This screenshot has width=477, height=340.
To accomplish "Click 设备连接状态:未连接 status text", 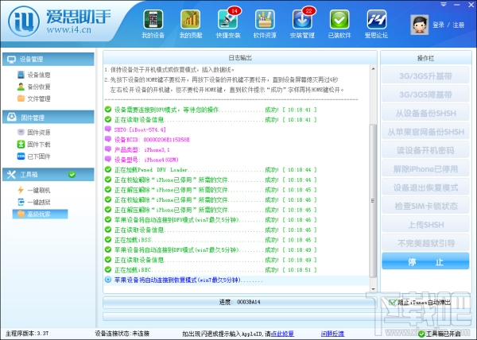I will [122, 334].
